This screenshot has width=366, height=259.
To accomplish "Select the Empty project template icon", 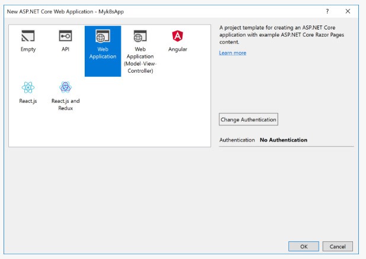I will (28, 36).
